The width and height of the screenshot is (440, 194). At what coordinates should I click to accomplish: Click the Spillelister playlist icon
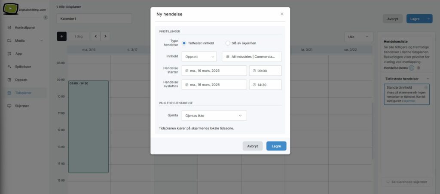click(x=9, y=67)
